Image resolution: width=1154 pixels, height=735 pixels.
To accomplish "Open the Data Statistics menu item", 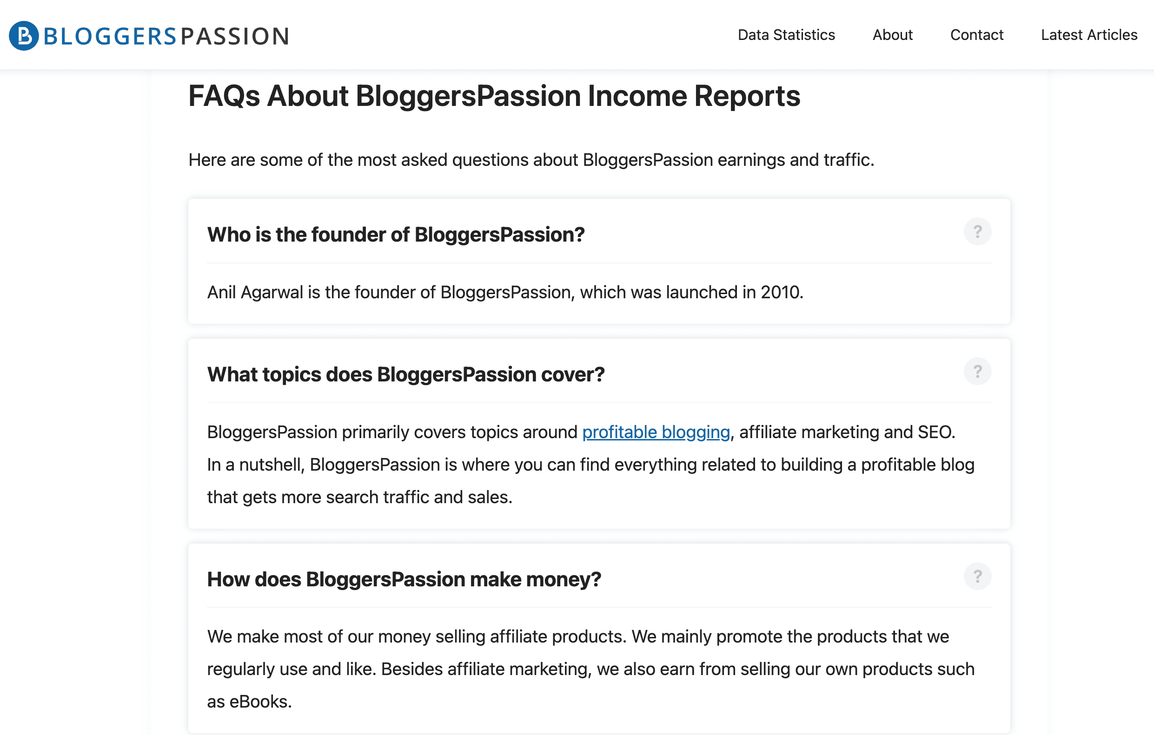I will (x=786, y=35).
